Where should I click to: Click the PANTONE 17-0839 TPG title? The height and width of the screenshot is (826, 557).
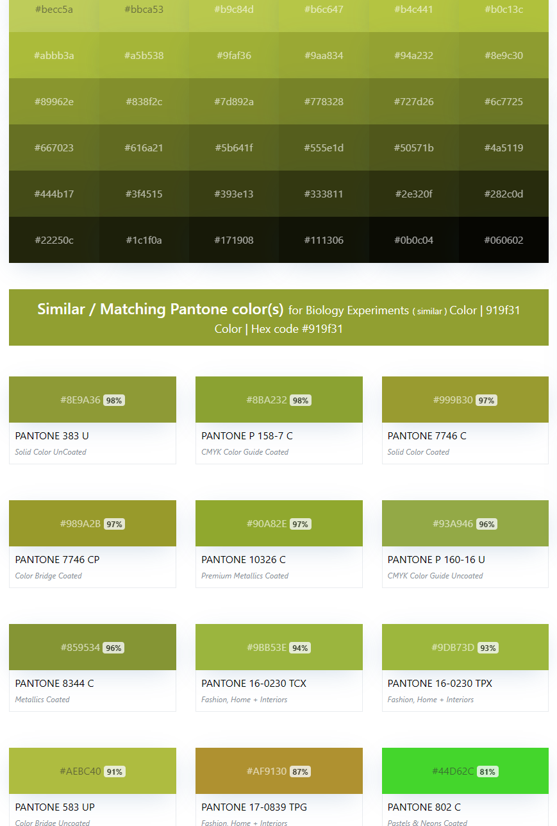pos(254,807)
